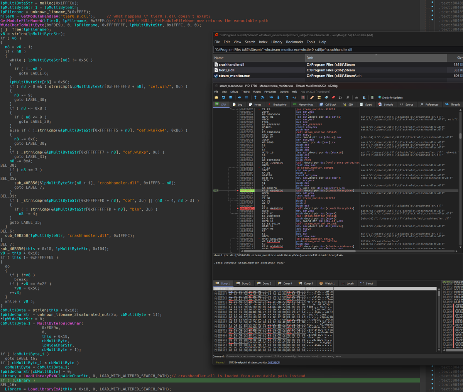
Task: Open the SEH tab
Action: pos(348,105)
